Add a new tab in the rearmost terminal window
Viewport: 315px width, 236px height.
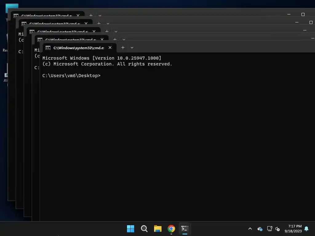point(91,15)
